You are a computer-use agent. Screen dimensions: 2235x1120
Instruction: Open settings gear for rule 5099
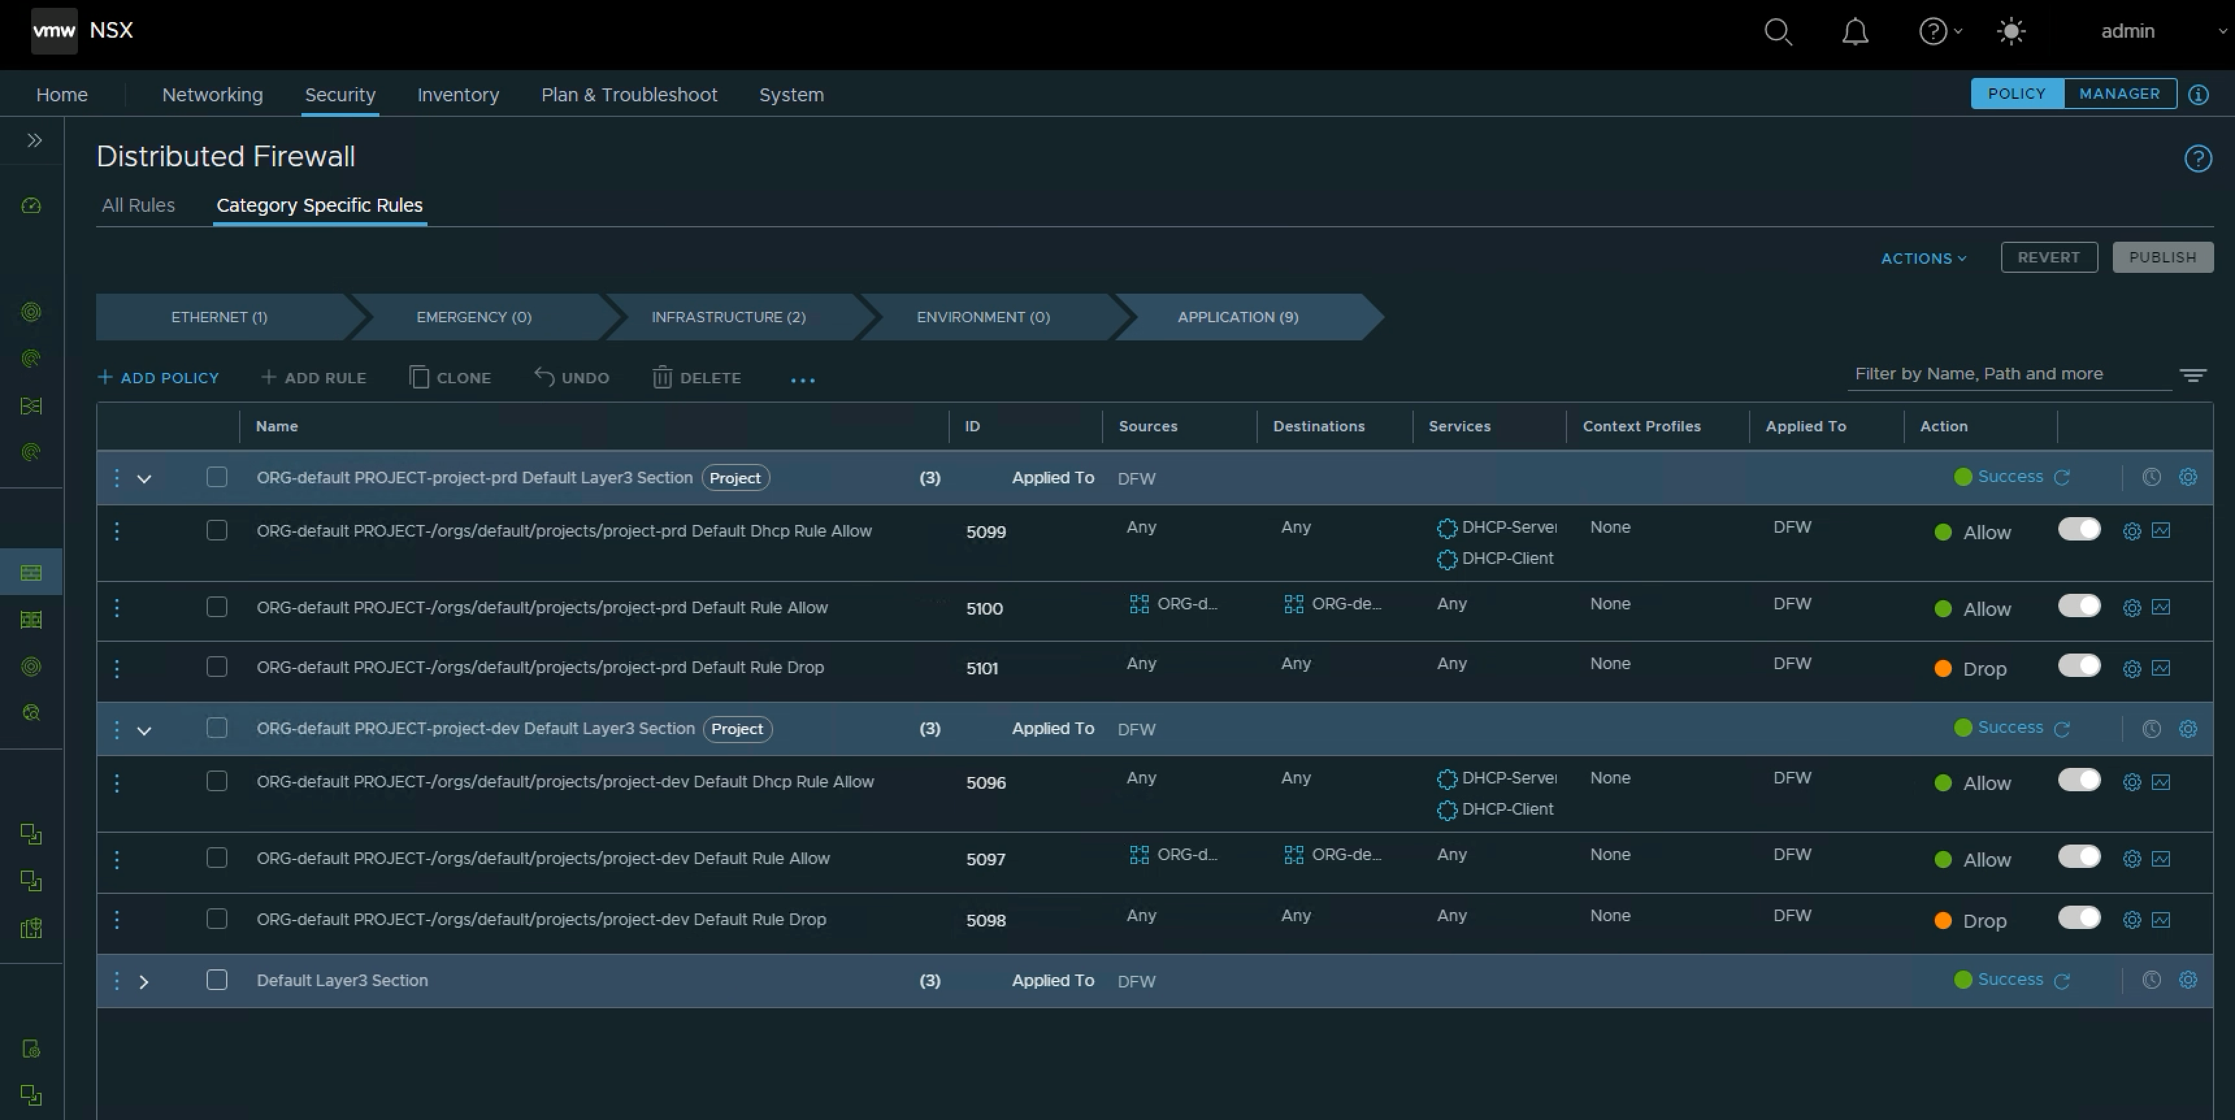[2132, 531]
